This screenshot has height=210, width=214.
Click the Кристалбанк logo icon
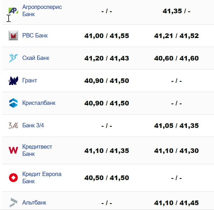(x=13, y=103)
